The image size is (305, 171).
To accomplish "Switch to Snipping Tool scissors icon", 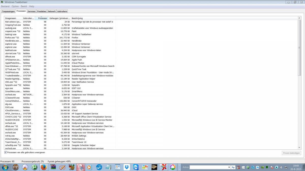I will [81, 167].
